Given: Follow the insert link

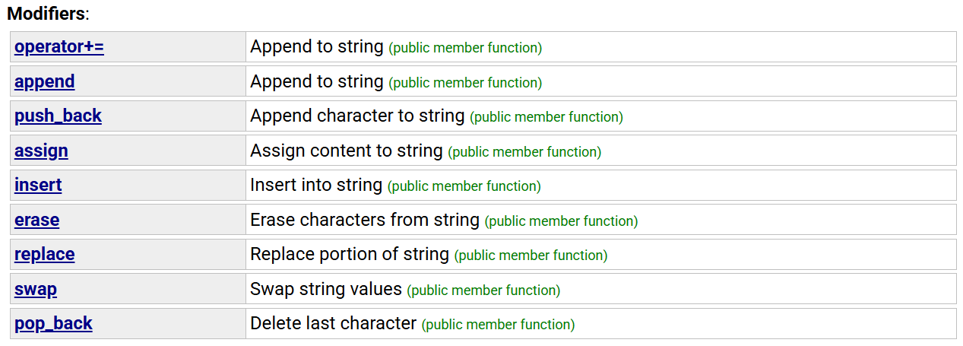Looking at the screenshot, I should point(38,185).
